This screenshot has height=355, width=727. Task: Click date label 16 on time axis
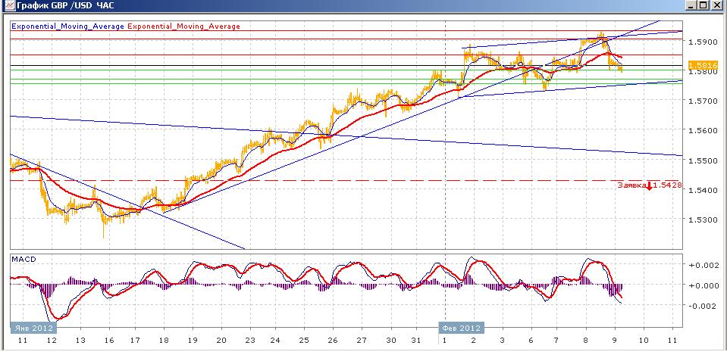[109, 340]
